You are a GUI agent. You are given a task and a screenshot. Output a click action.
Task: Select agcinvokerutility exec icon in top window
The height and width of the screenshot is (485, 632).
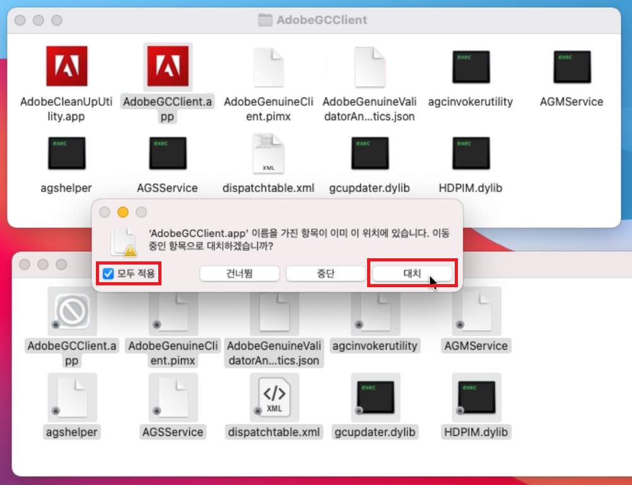coord(471,67)
